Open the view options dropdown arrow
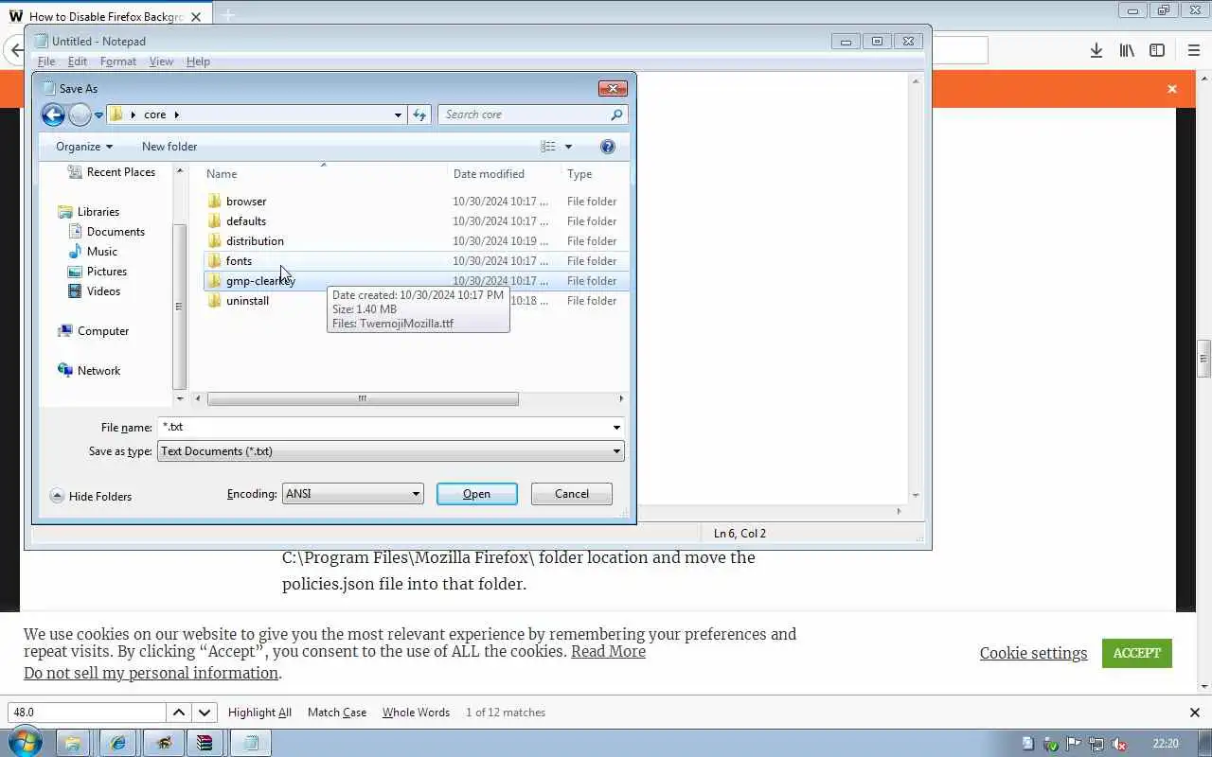 tap(568, 147)
